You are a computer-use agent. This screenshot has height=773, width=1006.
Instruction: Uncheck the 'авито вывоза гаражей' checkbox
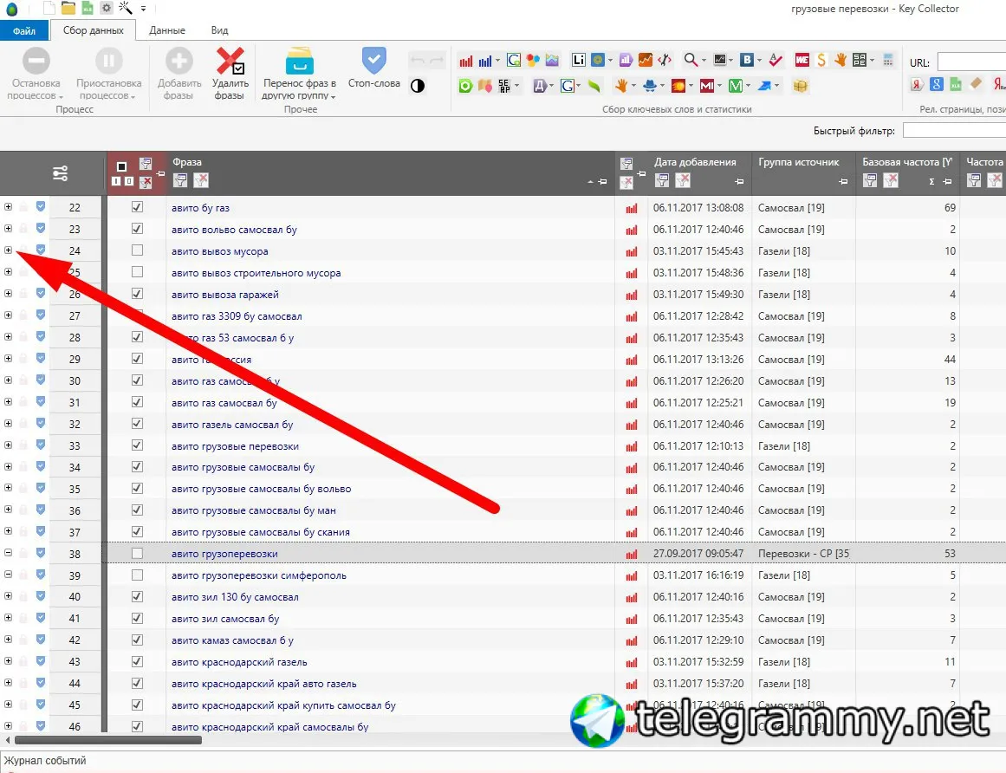coord(137,294)
